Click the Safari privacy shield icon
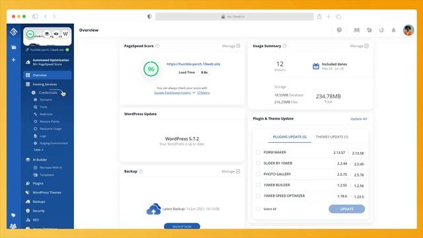Viewport: 423px width, 238px height. pos(149,17)
